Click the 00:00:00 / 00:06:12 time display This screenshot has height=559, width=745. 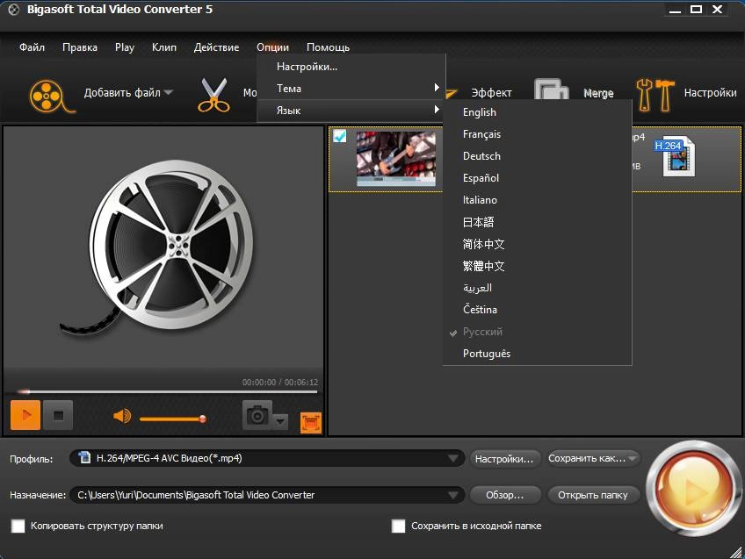point(280,382)
